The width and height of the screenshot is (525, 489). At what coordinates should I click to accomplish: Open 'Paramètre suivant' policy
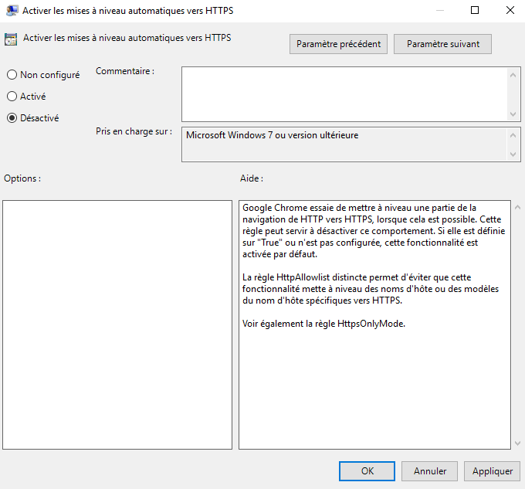[x=442, y=44]
